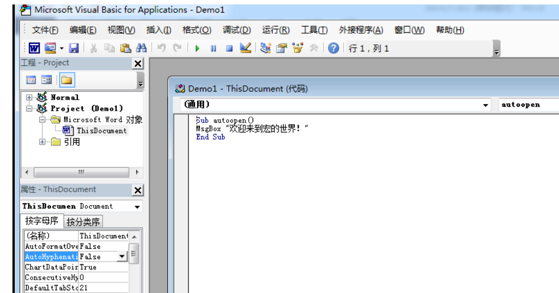Toggle Folders icon in Project panel
The width and height of the screenshot is (559, 293).
[x=66, y=80]
